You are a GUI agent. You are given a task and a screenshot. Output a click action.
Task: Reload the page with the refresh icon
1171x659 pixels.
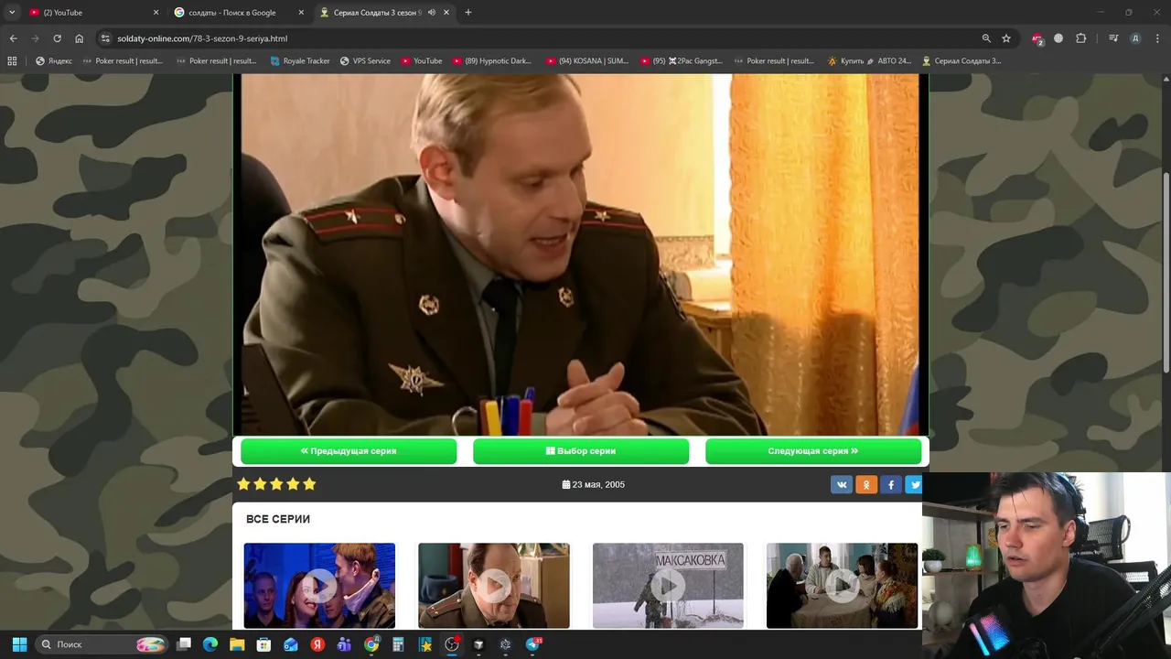pos(57,38)
